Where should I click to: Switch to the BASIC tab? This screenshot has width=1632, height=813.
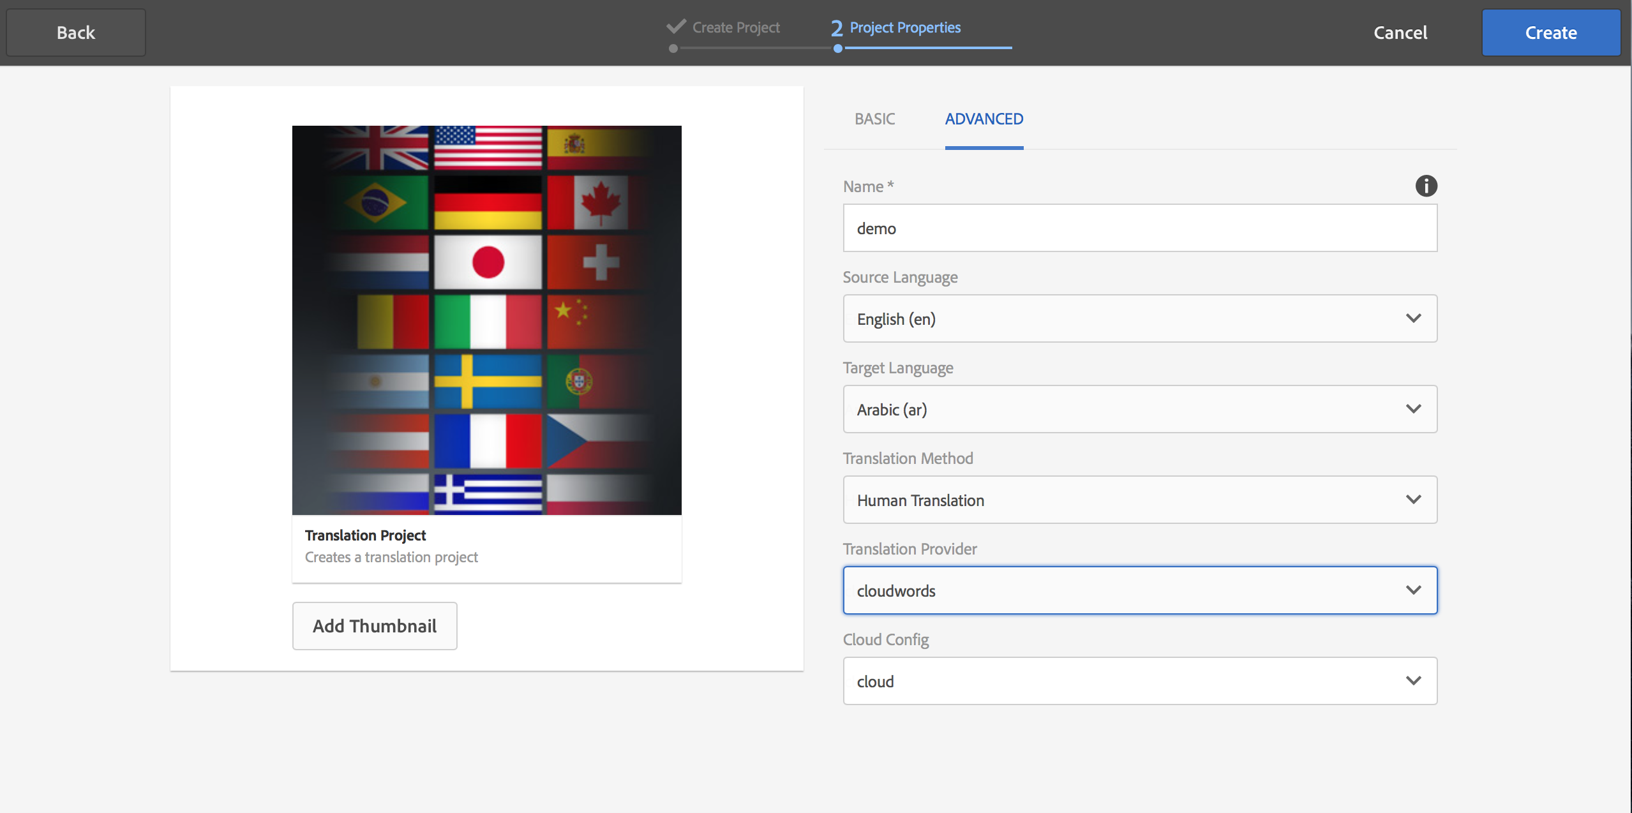(x=874, y=119)
